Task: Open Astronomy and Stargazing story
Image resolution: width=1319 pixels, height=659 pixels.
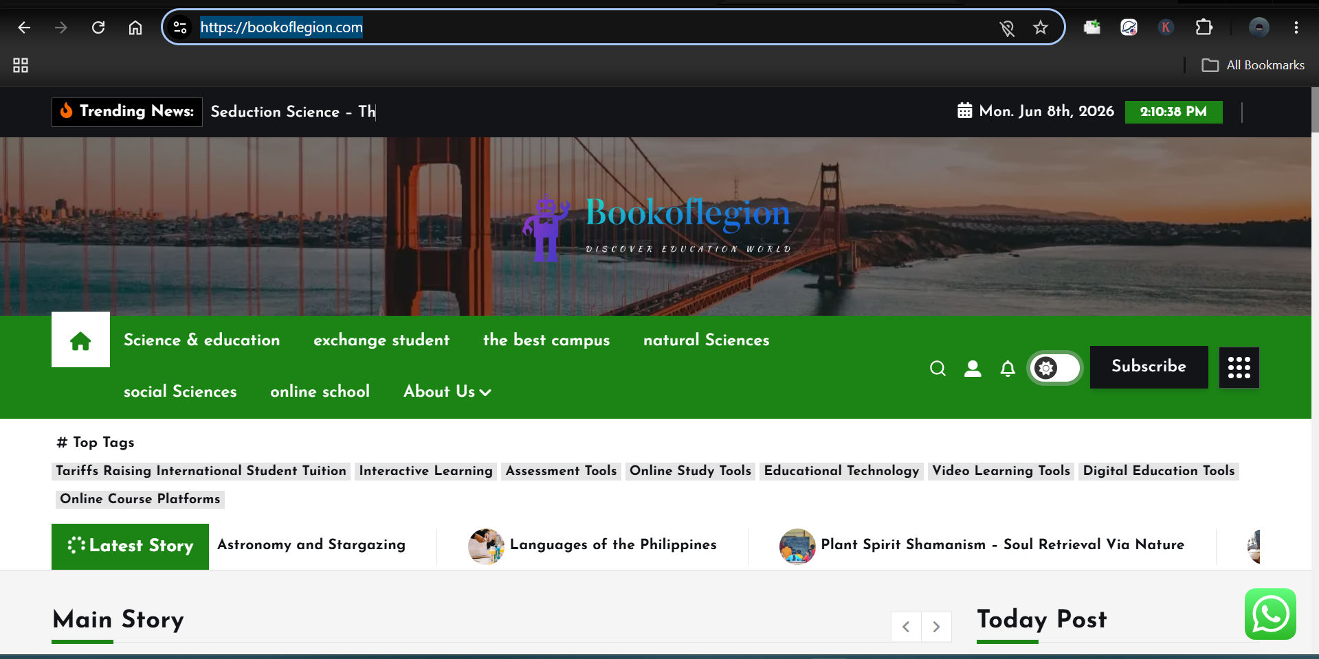Action: coord(311,544)
